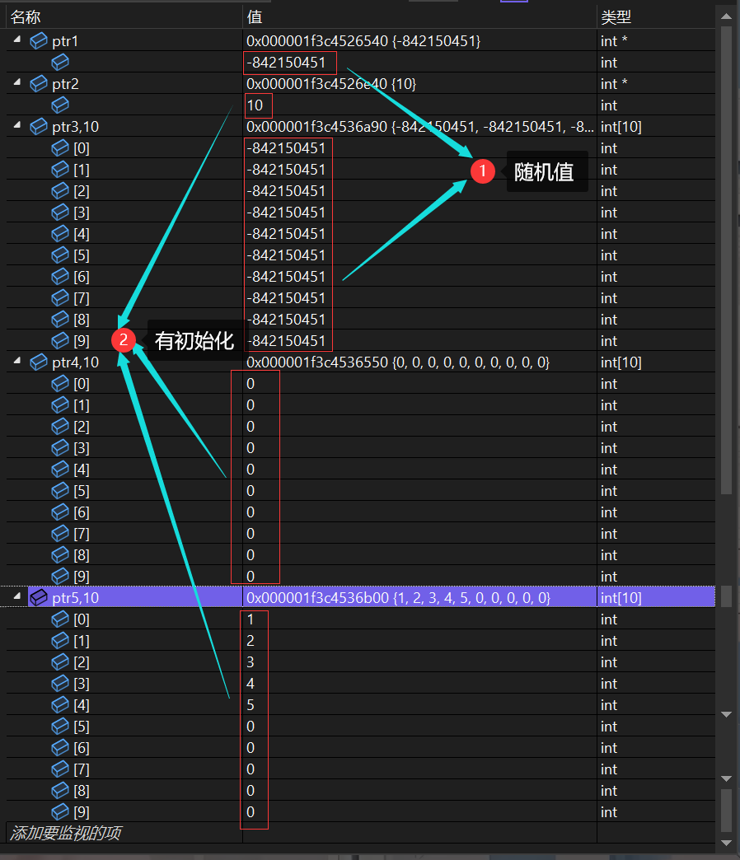The width and height of the screenshot is (740, 860).
Task: Select ptr3 element [6] row label
Action: point(82,277)
